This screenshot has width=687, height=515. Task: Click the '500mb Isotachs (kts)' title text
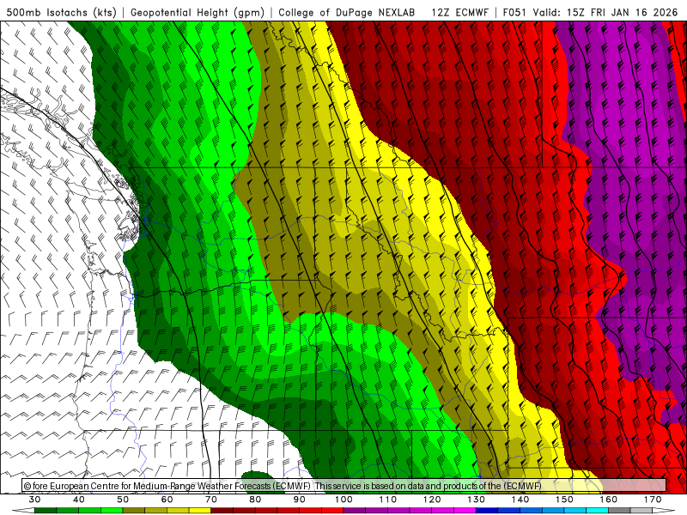pyautogui.click(x=62, y=13)
